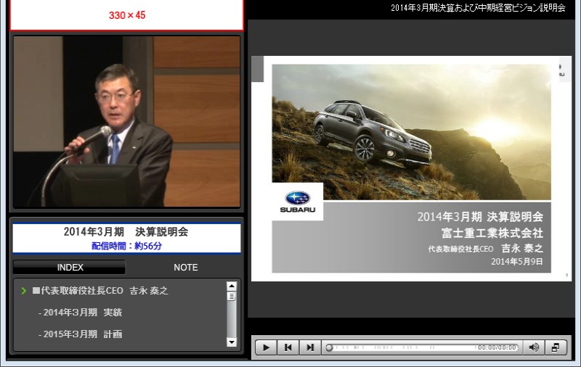Mute audio with the speaker icon
The image size is (581, 367).
click(534, 347)
